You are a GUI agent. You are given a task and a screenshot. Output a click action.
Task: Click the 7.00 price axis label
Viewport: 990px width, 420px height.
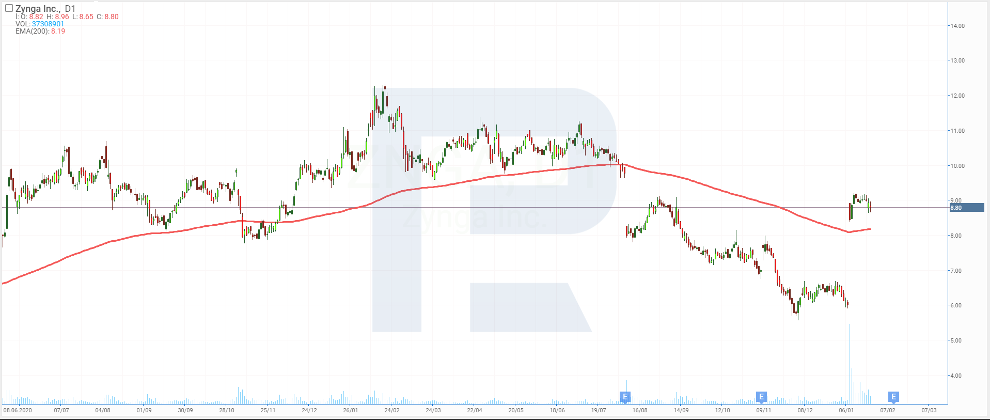click(956, 271)
